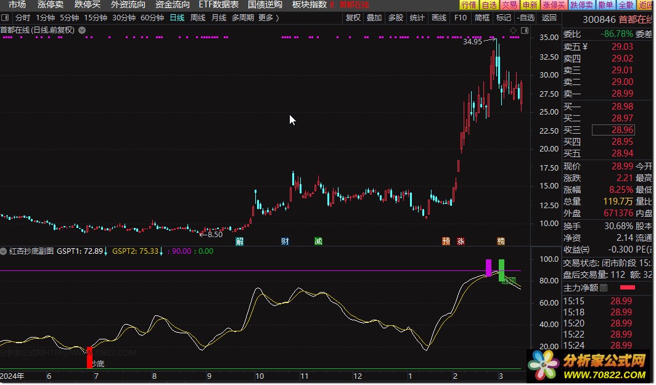Click the stock code 300846 header
The height and width of the screenshot is (385, 656).
tap(599, 19)
